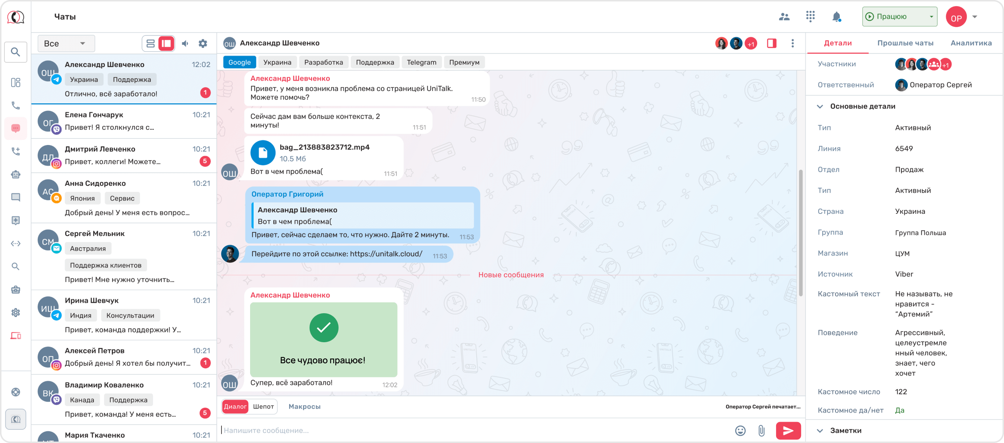
Task: Click the phone calls sidebar icon
Action: click(x=16, y=105)
